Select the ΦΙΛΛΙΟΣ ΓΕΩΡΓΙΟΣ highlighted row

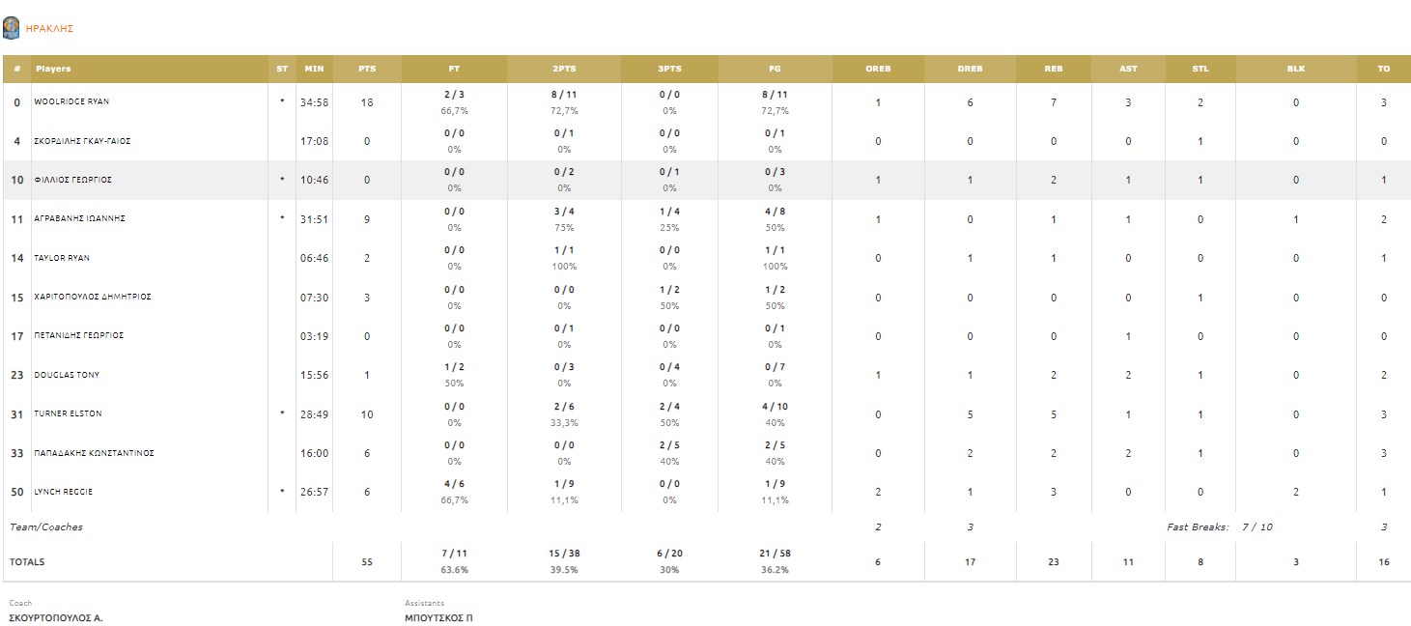coord(705,180)
